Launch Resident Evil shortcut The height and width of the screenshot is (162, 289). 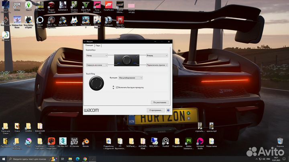click(x=85, y=22)
